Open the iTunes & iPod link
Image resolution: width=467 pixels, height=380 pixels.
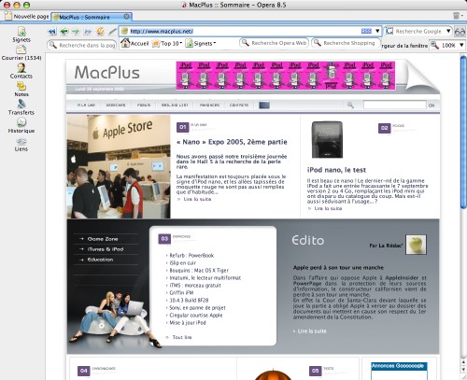tap(106, 249)
